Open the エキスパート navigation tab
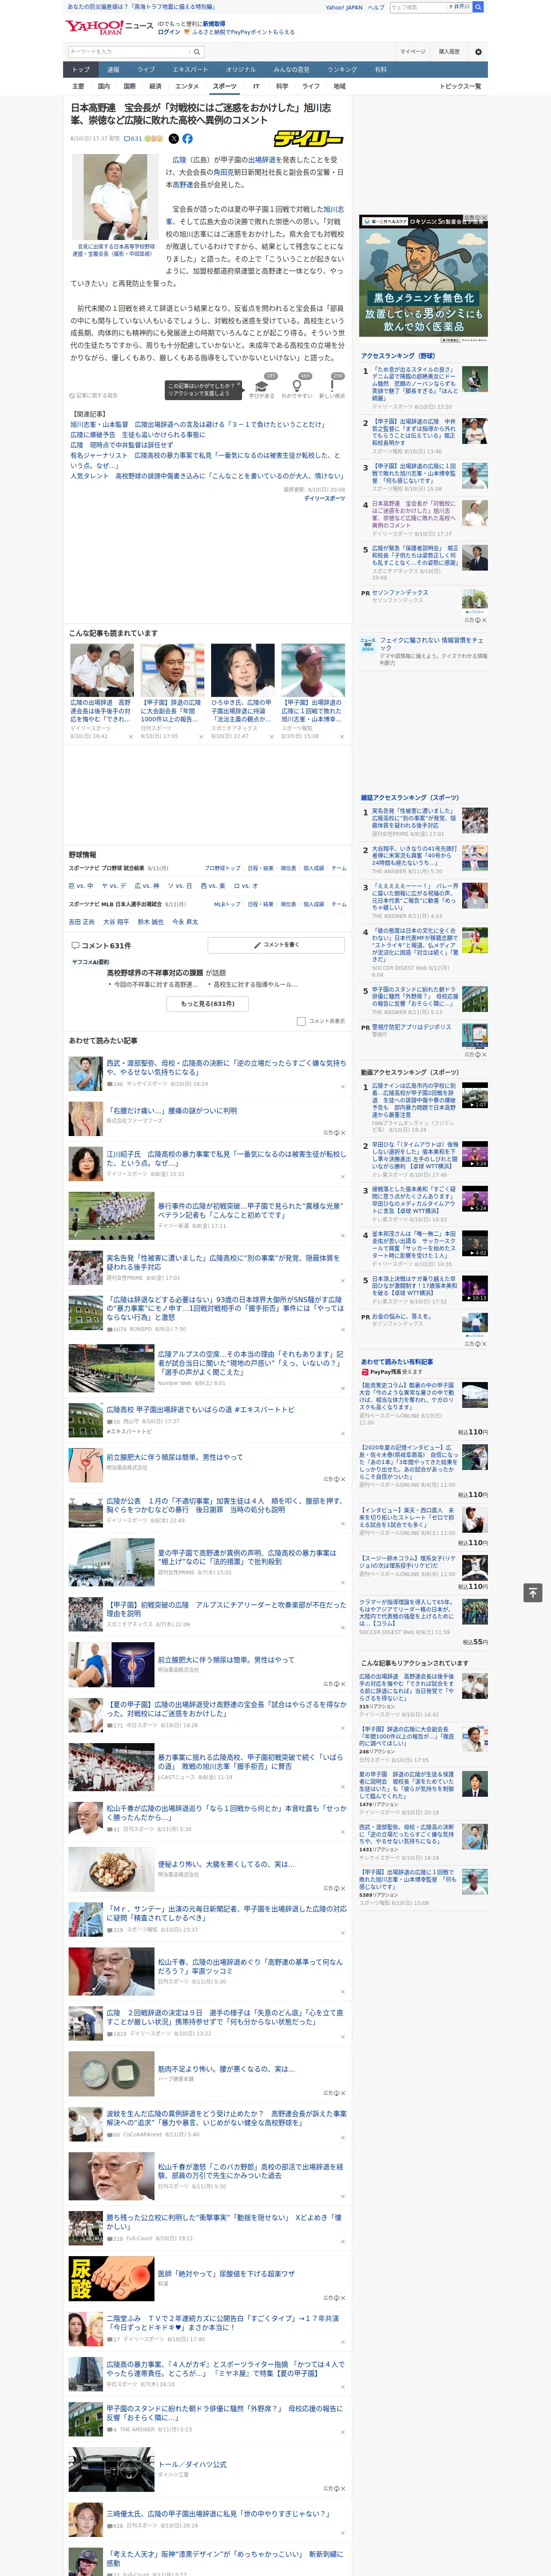This screenshot has height=2576, width=551. pyautogui.click(x=190, y=70)
